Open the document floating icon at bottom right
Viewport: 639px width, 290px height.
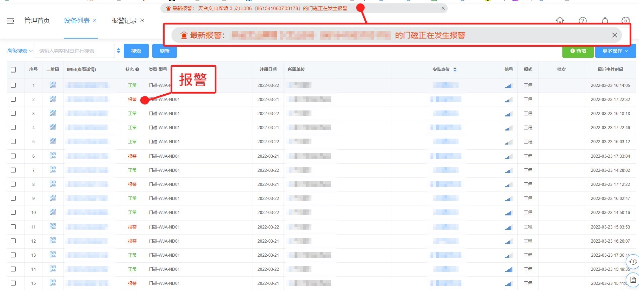(x=633, y=279)
